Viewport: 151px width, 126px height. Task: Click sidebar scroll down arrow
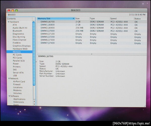[x=34, y=104]
